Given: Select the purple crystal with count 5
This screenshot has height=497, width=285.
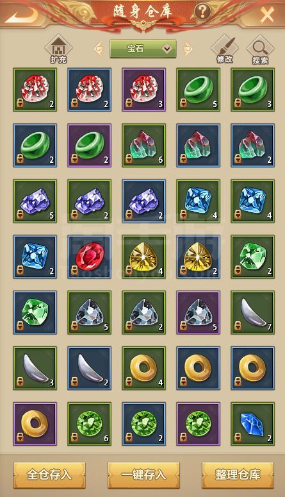Looking at the screenshot, I should 35,201.
